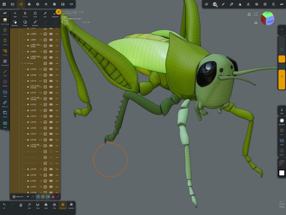Toggle the Grid display
This screenshot has width=286, height=215.
coord(54,205)
